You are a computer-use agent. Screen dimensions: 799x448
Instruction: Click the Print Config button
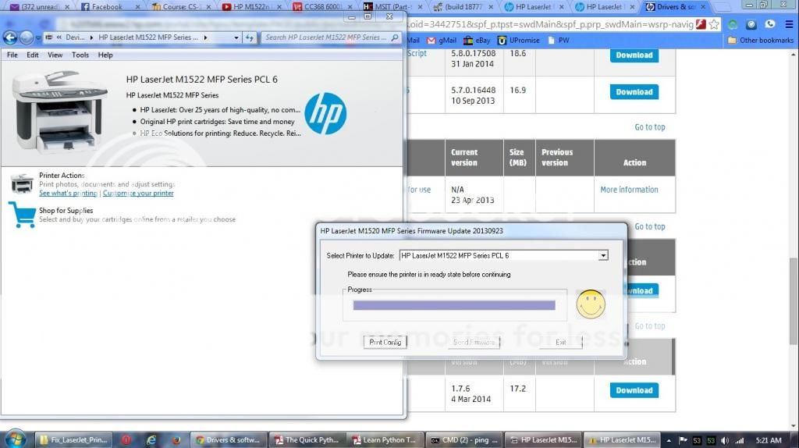[385, 342]
